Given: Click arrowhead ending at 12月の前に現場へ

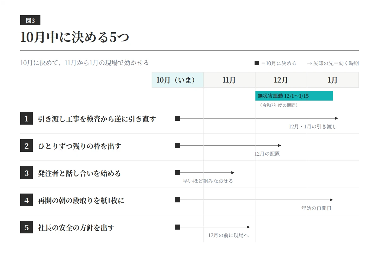Looking at the screenshot, I should coord(248,227).
